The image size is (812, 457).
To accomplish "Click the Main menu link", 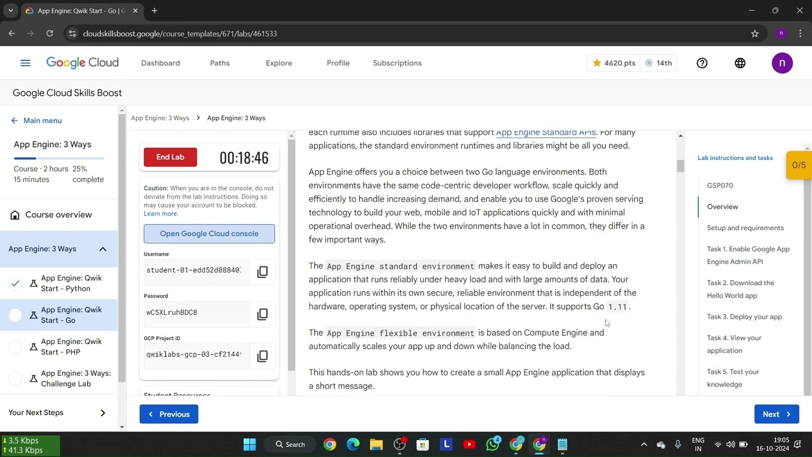I will click(43, 121).
